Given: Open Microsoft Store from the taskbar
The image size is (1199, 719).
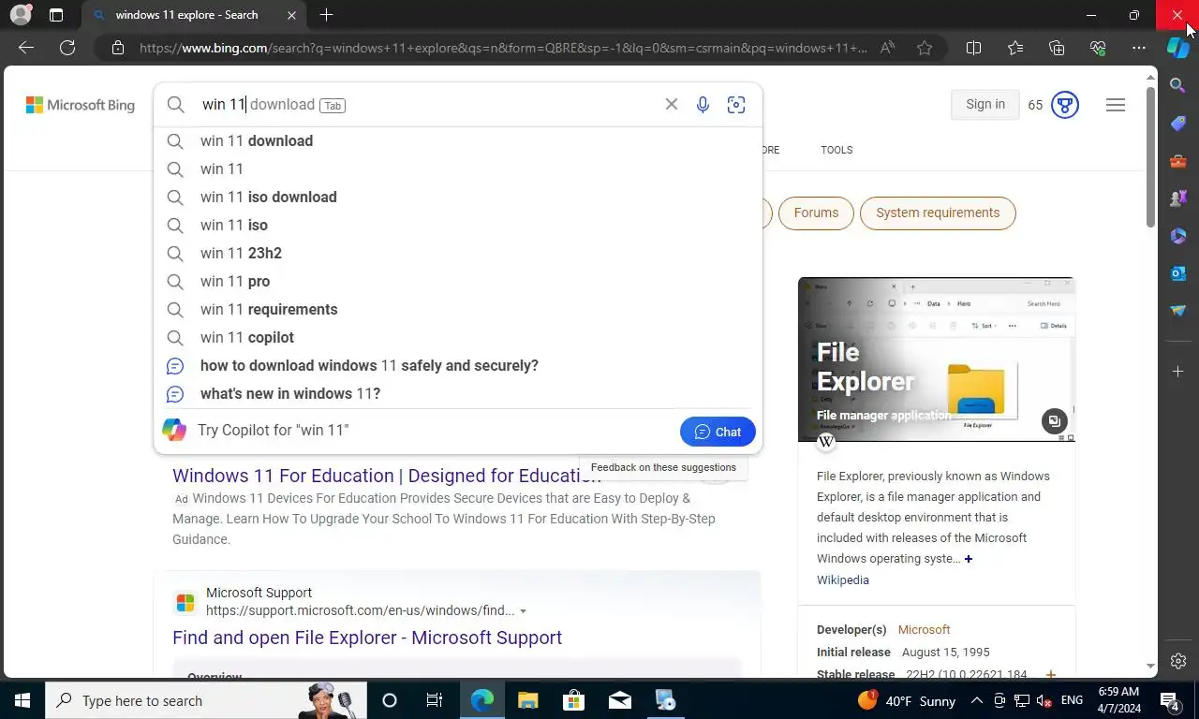Looking at the screenshot, I should [573, 700].
